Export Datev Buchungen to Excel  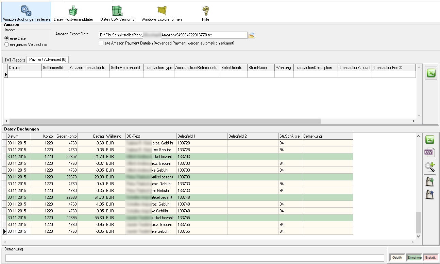pyautogui.click(x=430, y=139)
